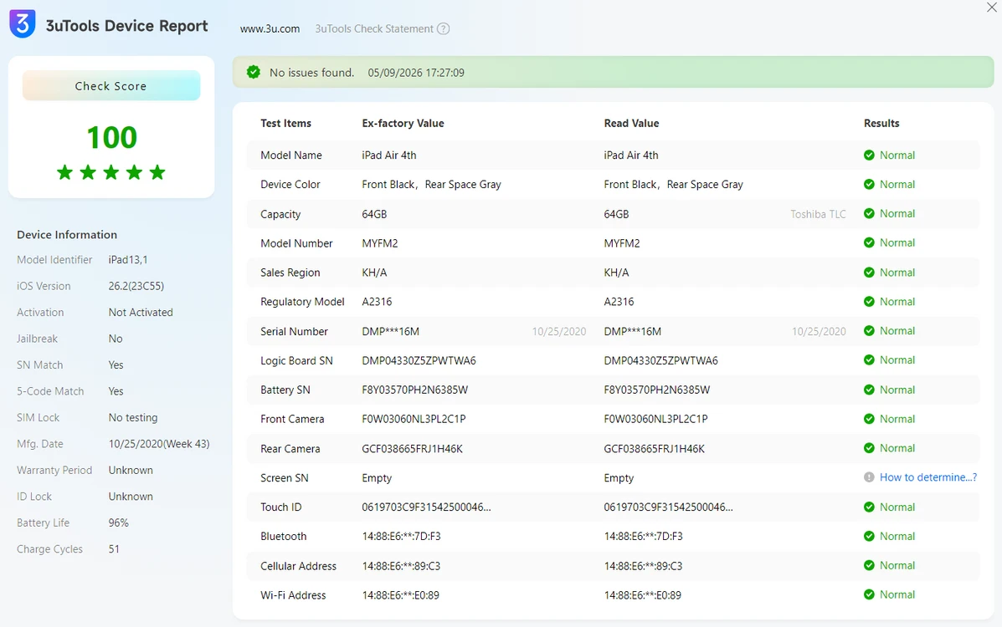The height and width of the screenshot is (627, 1002).
Task: Click the green check icon in Model Number row
Action: click(x=869, y=242)
